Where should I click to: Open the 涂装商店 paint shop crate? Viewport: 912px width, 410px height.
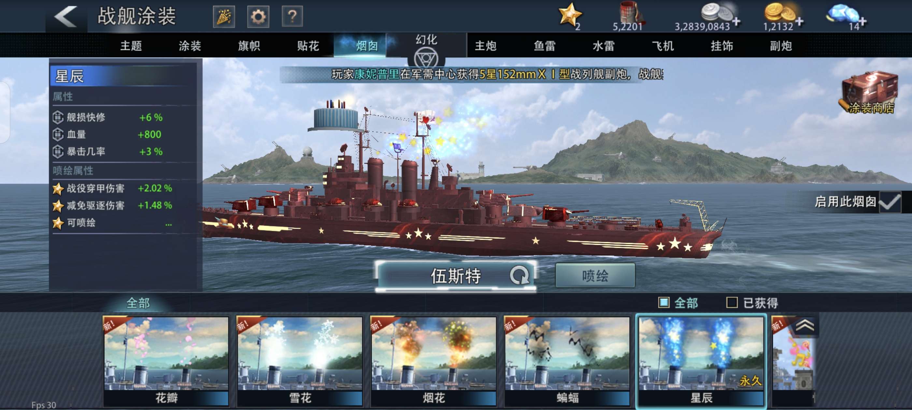tap(870, 93)
